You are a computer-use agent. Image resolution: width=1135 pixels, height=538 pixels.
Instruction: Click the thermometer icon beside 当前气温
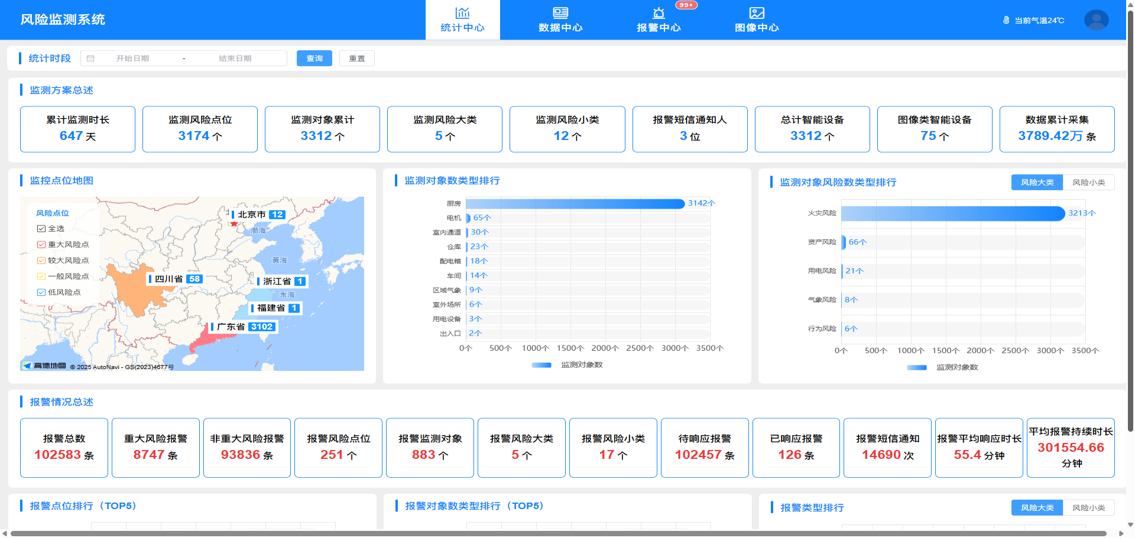point(1006,20)
